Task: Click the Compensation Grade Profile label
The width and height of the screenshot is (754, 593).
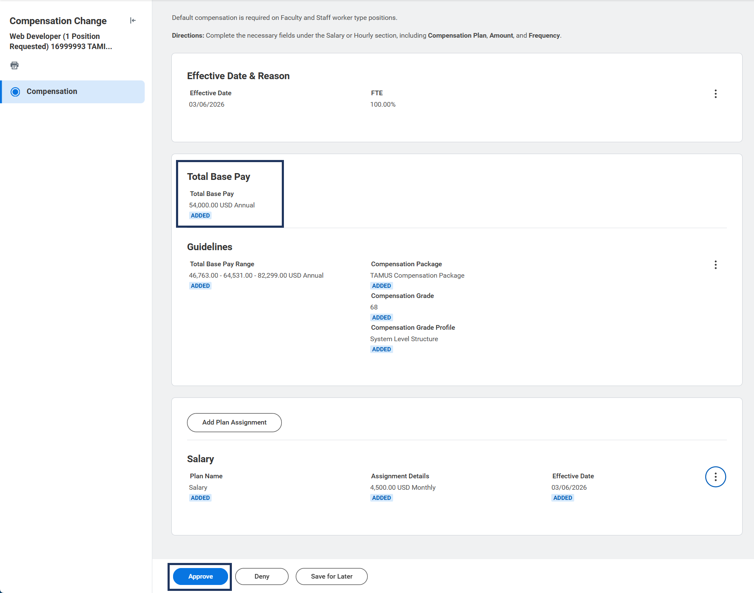Action: (413, 328)
